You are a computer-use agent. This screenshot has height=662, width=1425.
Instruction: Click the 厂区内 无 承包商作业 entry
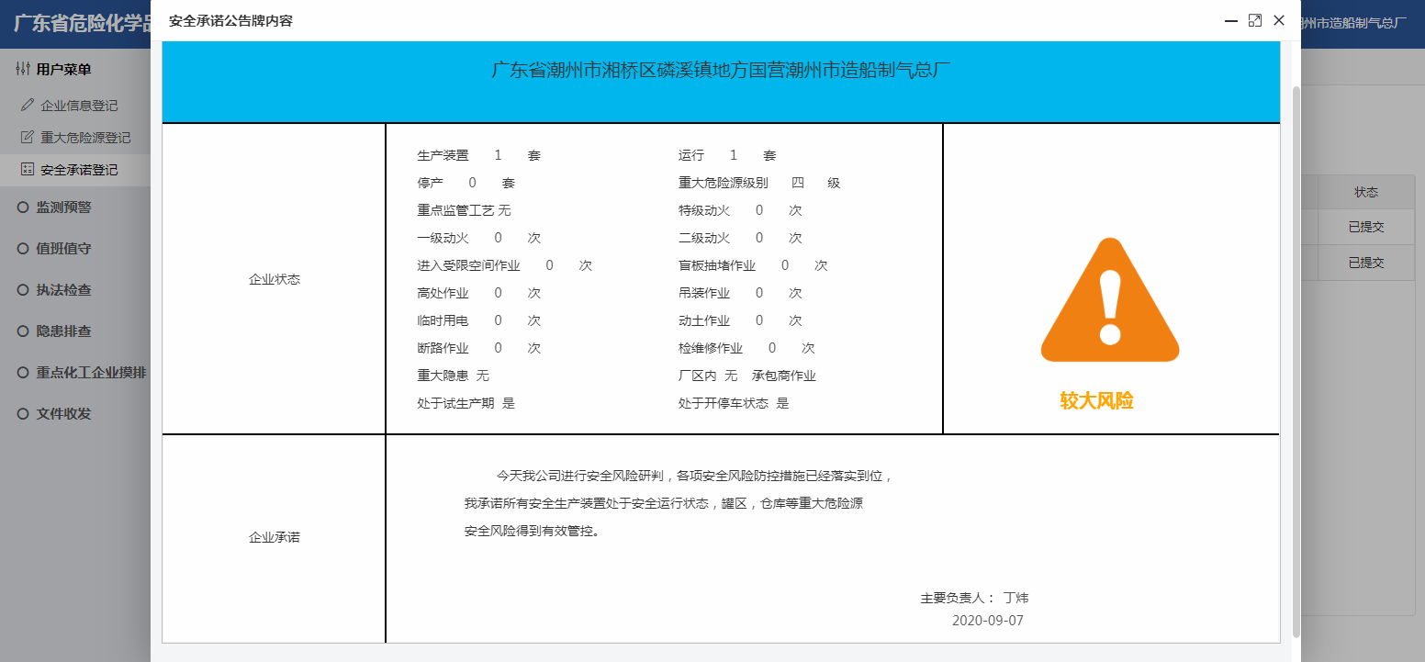[747, 376]
